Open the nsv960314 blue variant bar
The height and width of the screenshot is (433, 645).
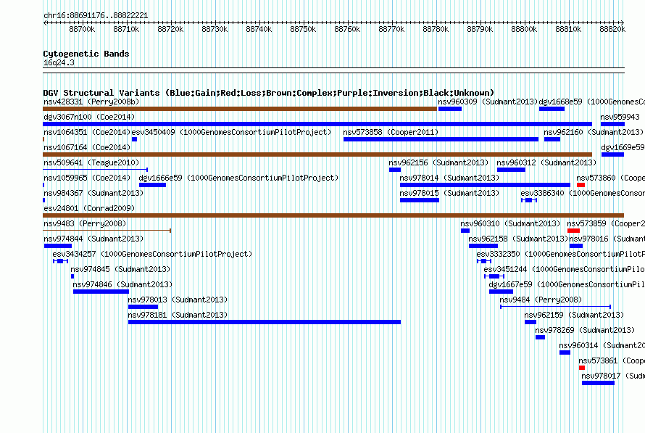[x=565, y=352]
